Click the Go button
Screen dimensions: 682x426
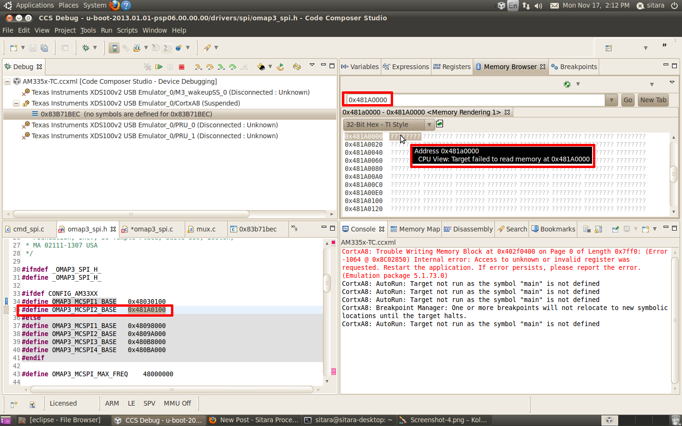[628, 100]
